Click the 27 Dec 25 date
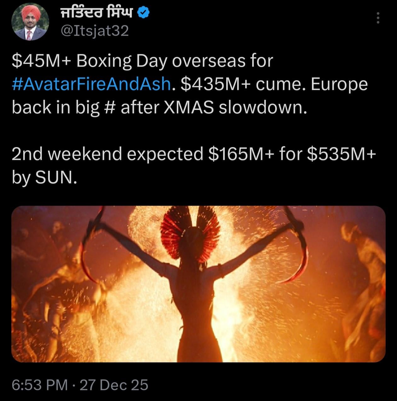 click(114, 385)
